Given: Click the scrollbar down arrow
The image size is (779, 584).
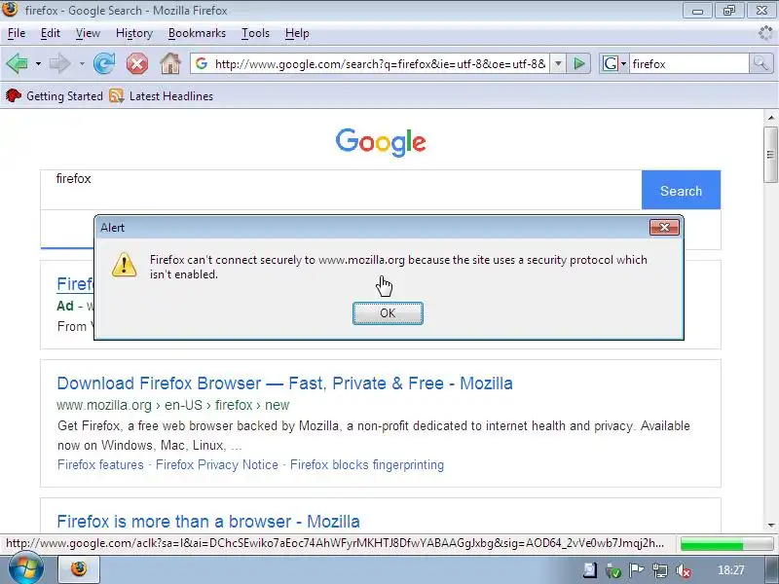Looking at the screenshot, I should click(x=770, y=525).
